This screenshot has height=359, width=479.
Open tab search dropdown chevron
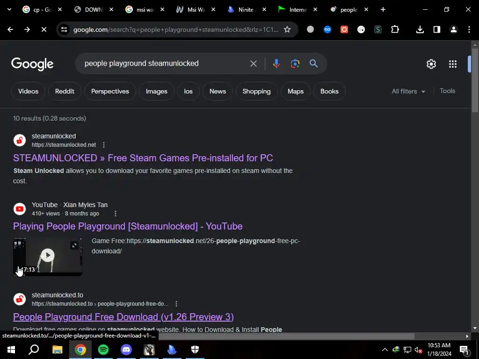9,9
